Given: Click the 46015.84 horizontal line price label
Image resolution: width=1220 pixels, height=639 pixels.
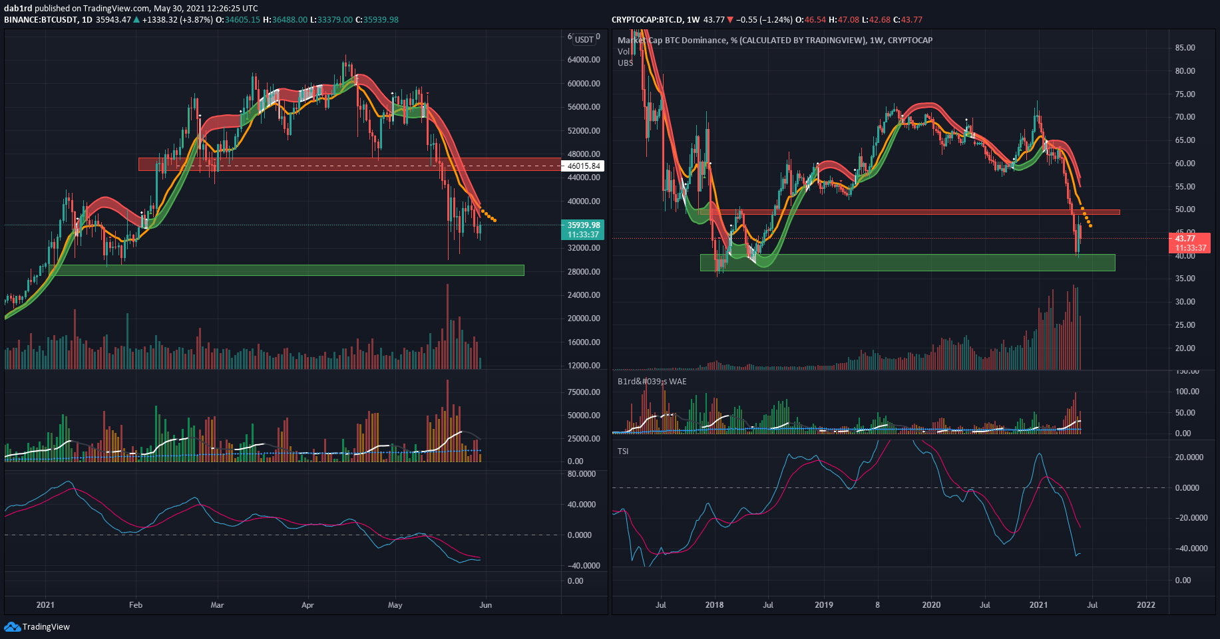Looking at the screenshot, I should click(584, 166).
